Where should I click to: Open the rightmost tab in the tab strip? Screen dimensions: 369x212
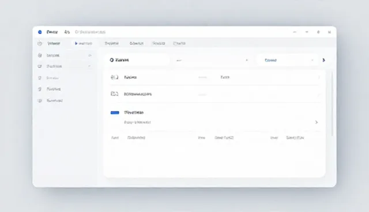[179, 43]
